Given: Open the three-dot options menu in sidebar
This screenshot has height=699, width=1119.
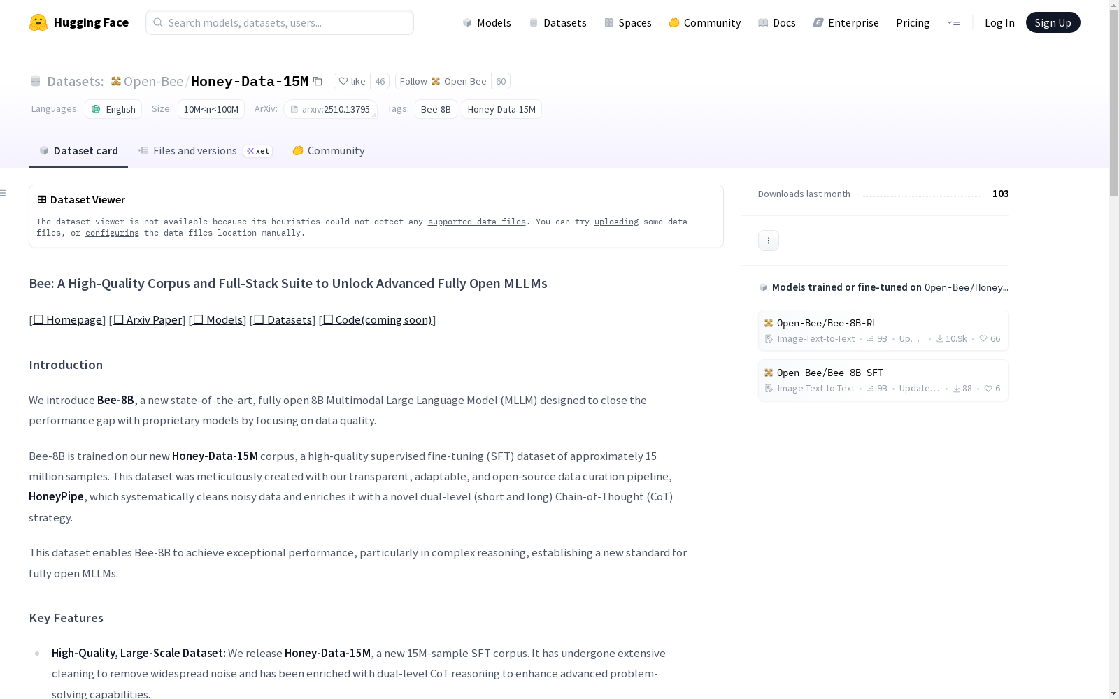Looking at the screenshot, I should click(769, 240).
